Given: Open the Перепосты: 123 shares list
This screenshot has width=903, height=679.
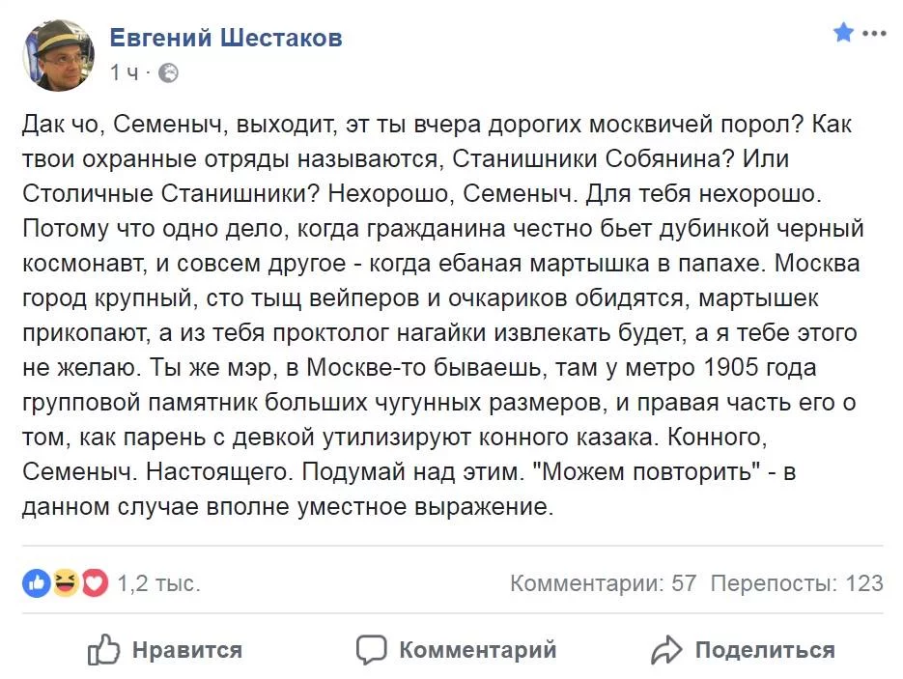Looking at the screenshot, I should coord(797,583).
